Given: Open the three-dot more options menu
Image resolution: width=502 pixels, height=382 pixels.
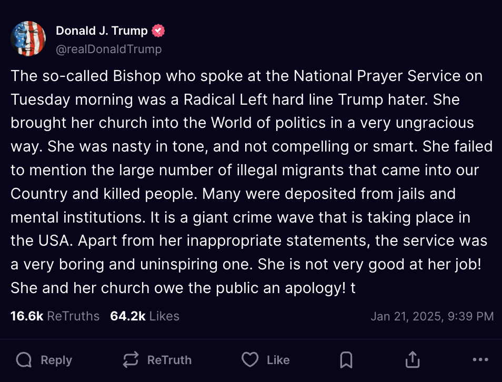Looking at the screenshot, I should click(480, 359).
